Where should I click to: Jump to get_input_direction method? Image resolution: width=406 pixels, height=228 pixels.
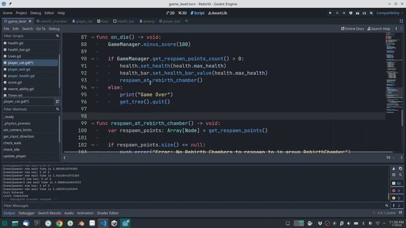pos(18,137)
